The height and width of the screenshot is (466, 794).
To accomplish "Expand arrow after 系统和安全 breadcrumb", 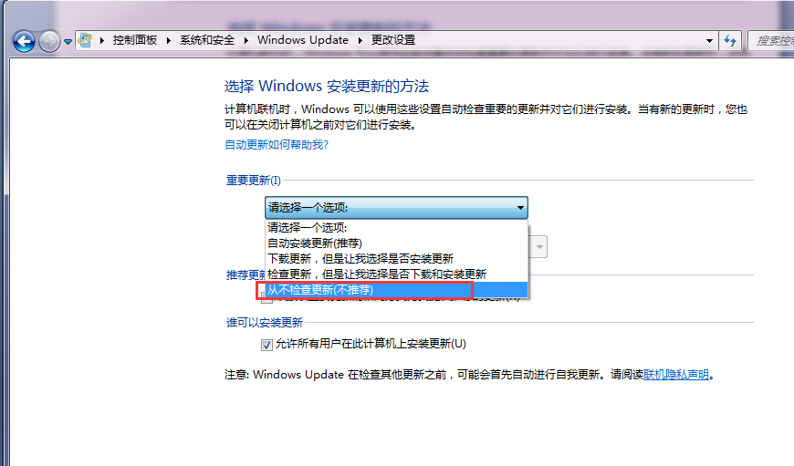I will 246,40.
